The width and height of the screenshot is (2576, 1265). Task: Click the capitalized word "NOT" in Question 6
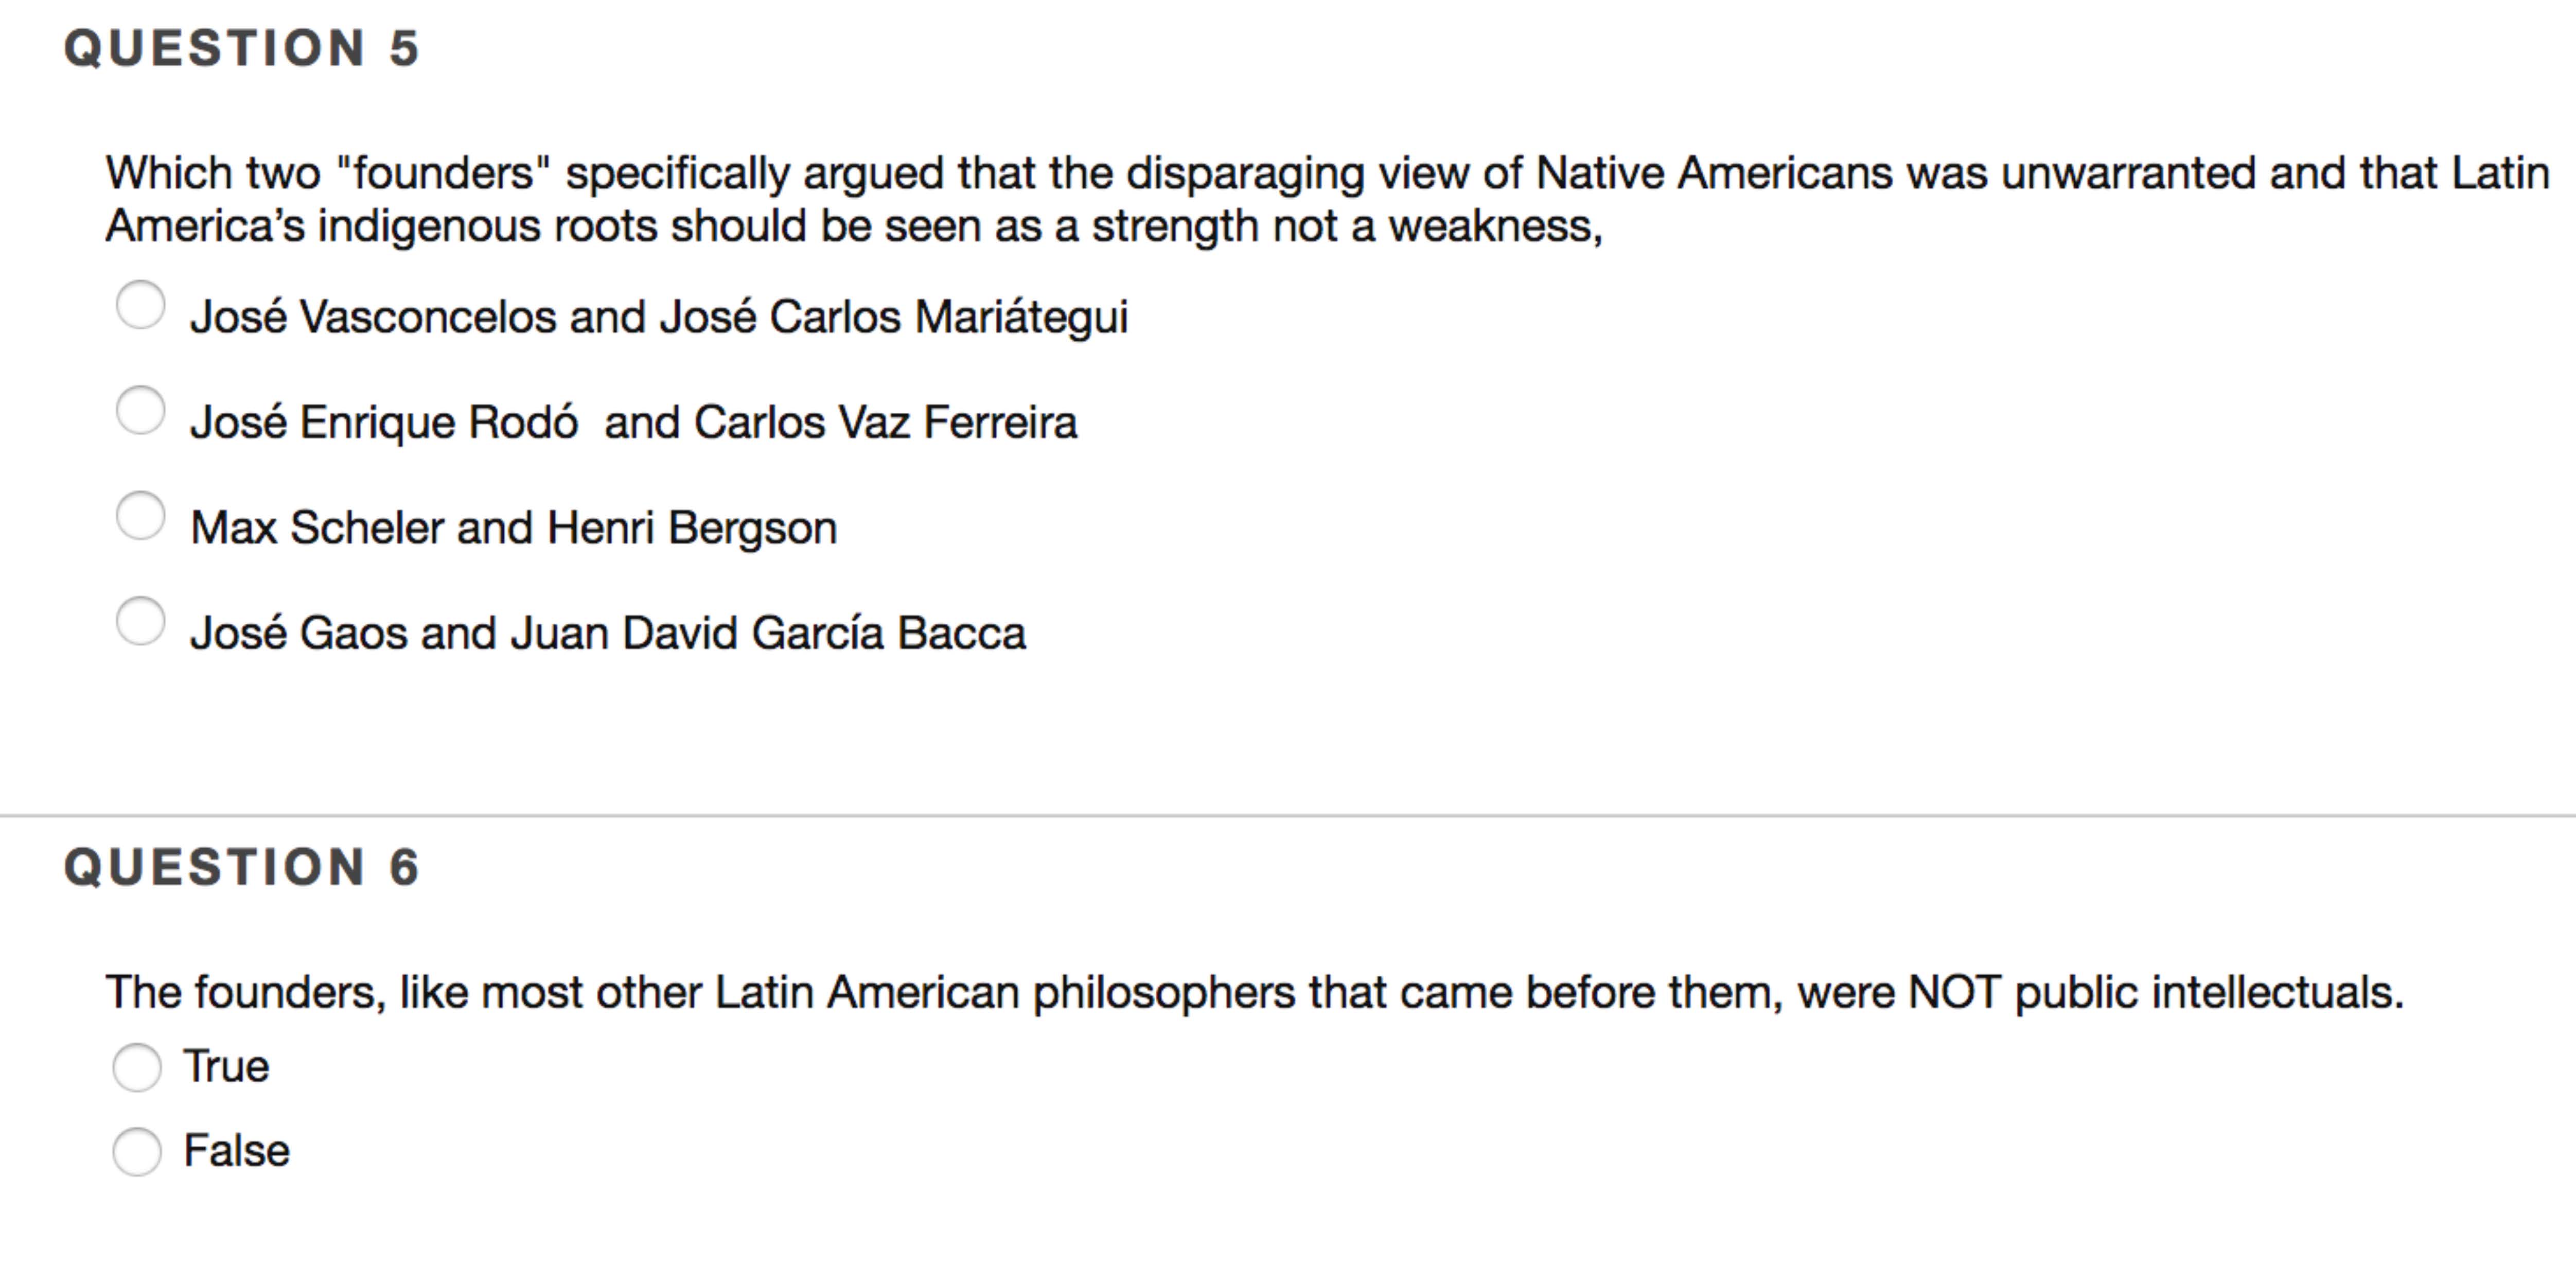[1954, 993]
